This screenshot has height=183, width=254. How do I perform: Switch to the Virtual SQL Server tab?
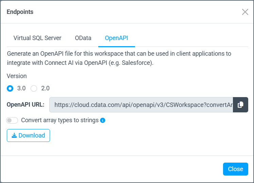coord(37,38)
